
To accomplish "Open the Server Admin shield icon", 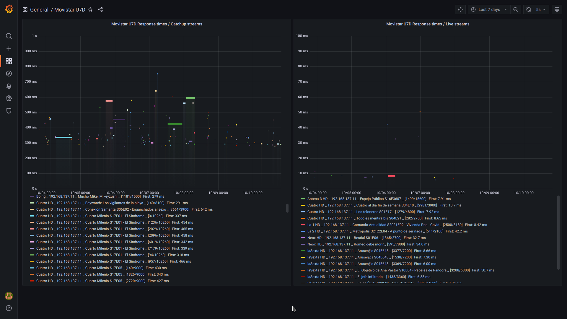I will tap(9, 111).
